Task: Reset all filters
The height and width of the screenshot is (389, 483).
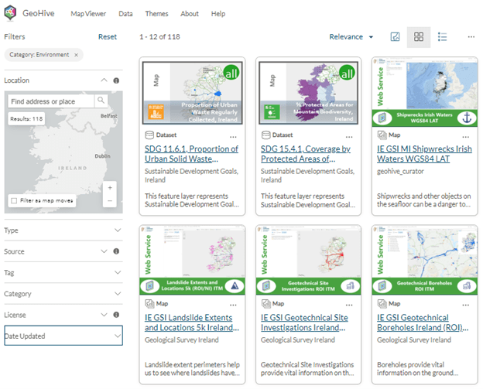Action: point(108,37)
